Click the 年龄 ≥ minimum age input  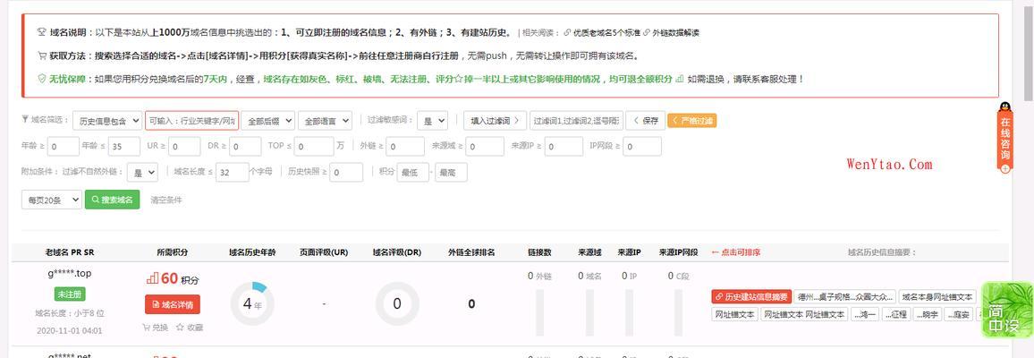[64, 147]
